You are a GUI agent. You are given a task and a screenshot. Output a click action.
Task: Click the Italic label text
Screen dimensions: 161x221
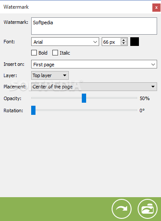tap(65, 53)
